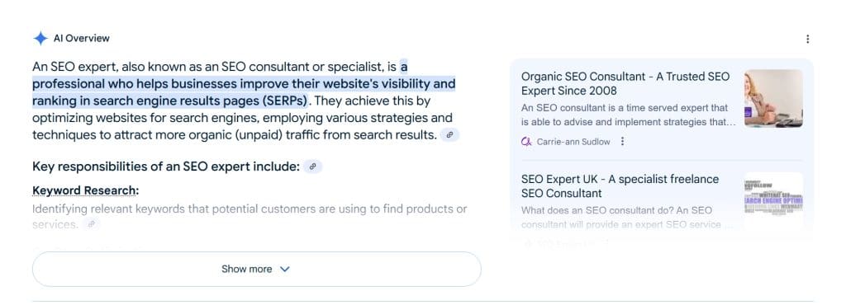Image resolution: width=846 pixels, height=305 pixels.
Task: Open SEO Expert UK freelance consultant result
Action: click(620, 186)
